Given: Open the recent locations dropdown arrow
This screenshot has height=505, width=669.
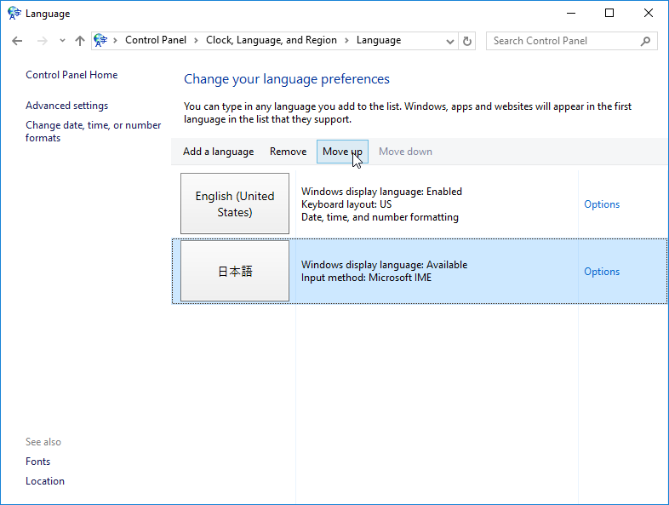Looking at the screenshot, I should [62, 41].
